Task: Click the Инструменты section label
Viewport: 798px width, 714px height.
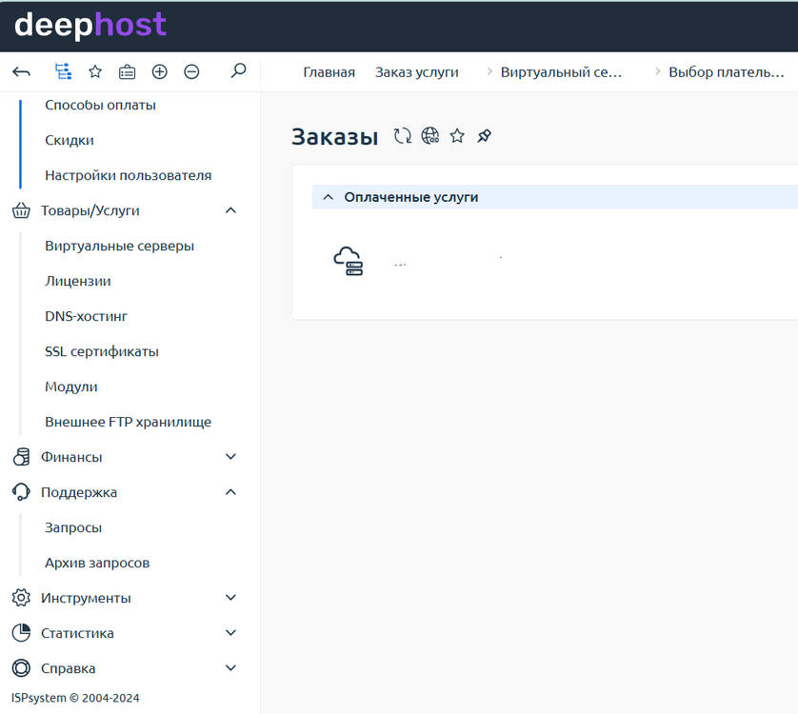Action: (86, 598)
